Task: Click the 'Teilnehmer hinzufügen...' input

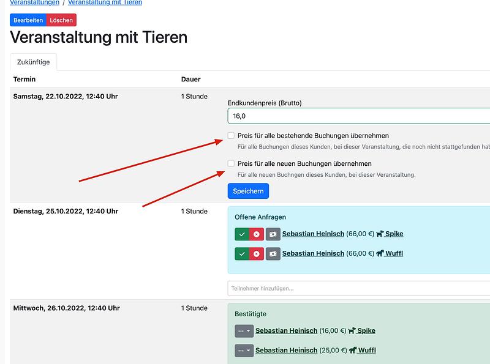Action: [x=358, y=288]
